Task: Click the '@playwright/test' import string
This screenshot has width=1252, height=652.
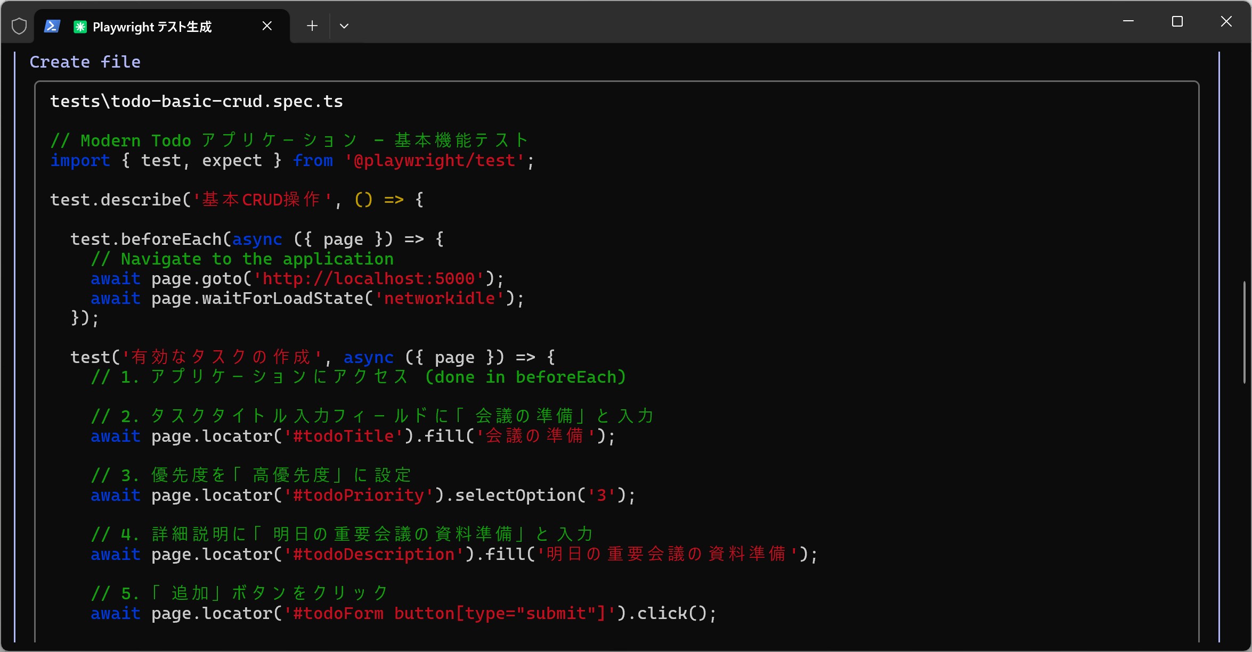Action: 435,161
